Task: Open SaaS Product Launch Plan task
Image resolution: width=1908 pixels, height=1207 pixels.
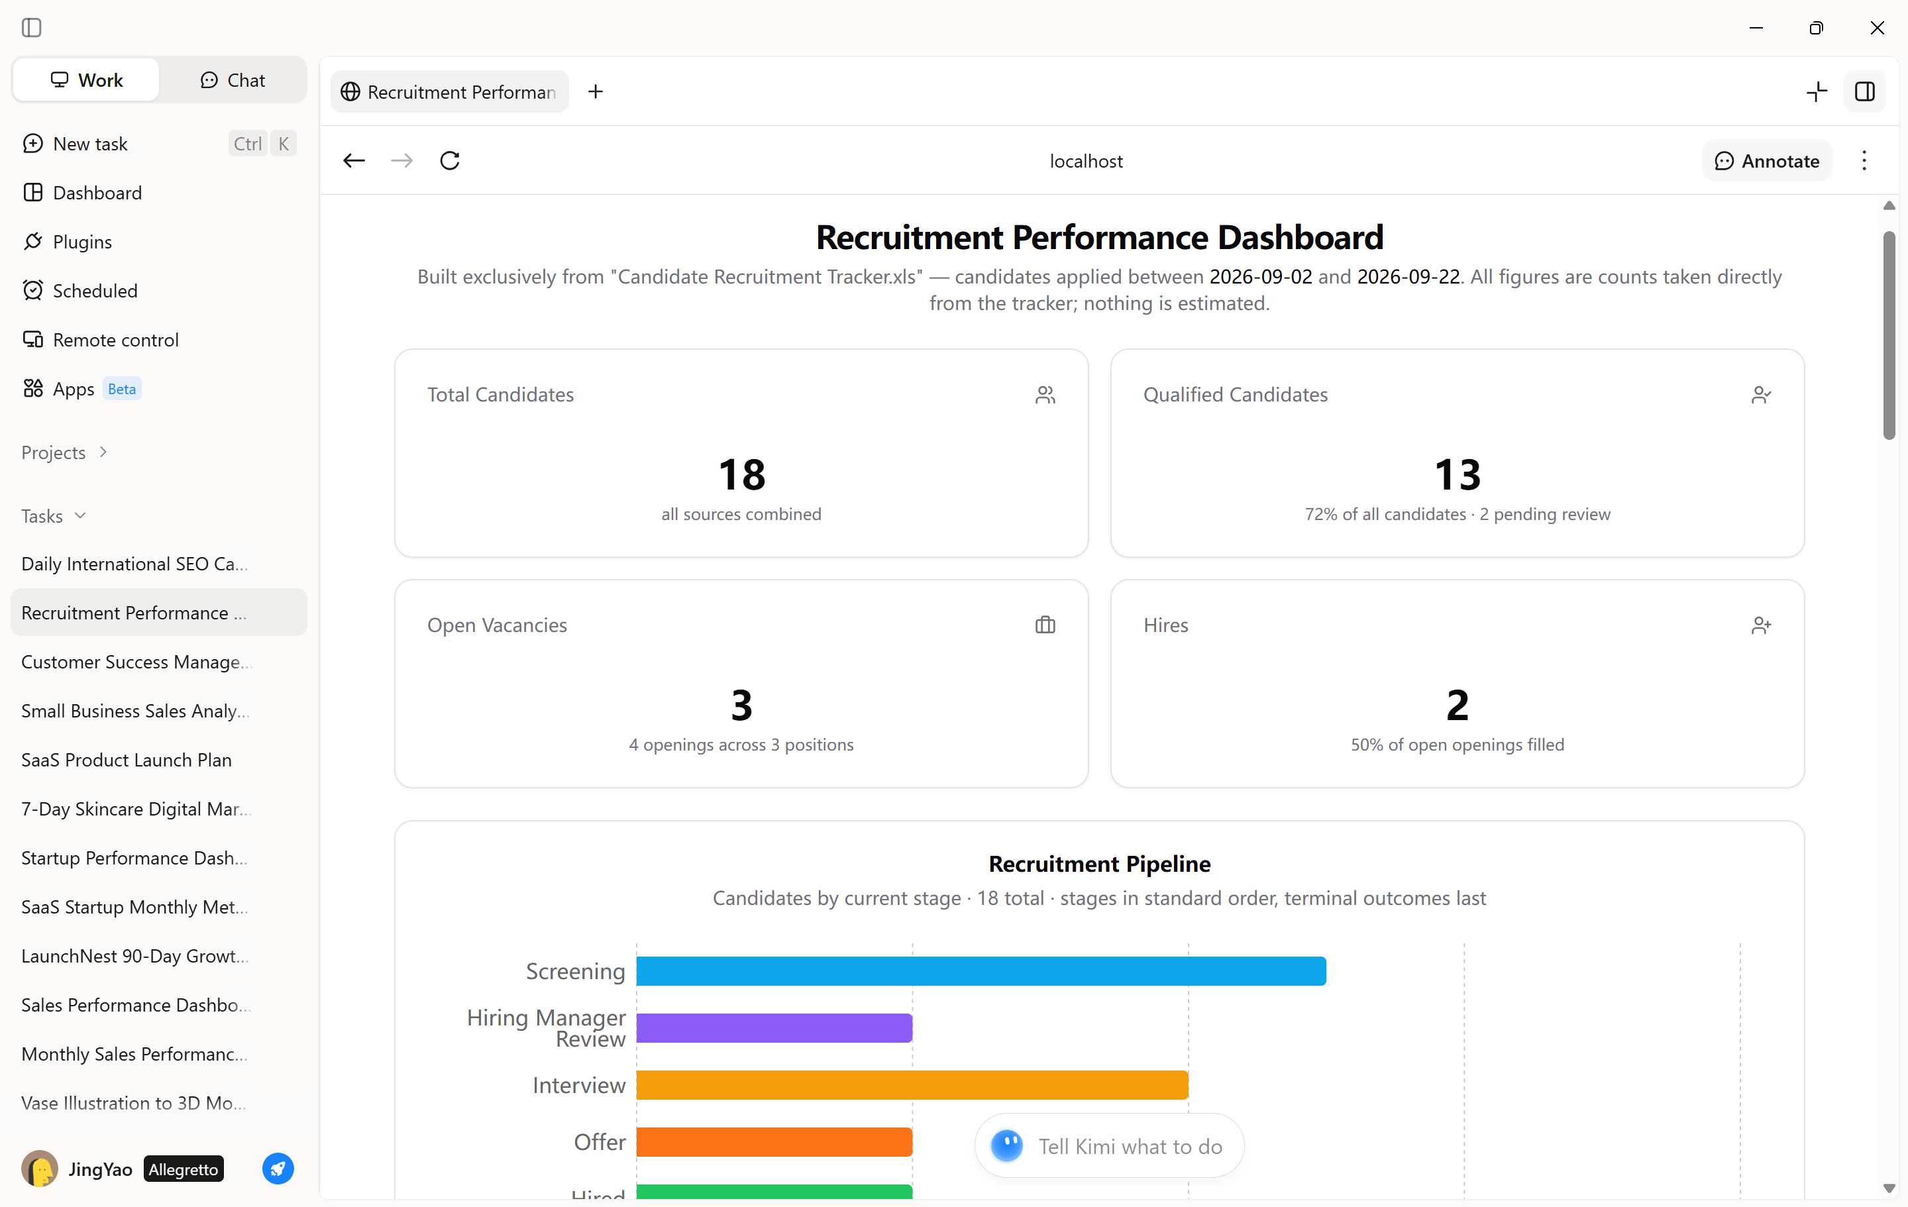Action: tap(158, 760)
